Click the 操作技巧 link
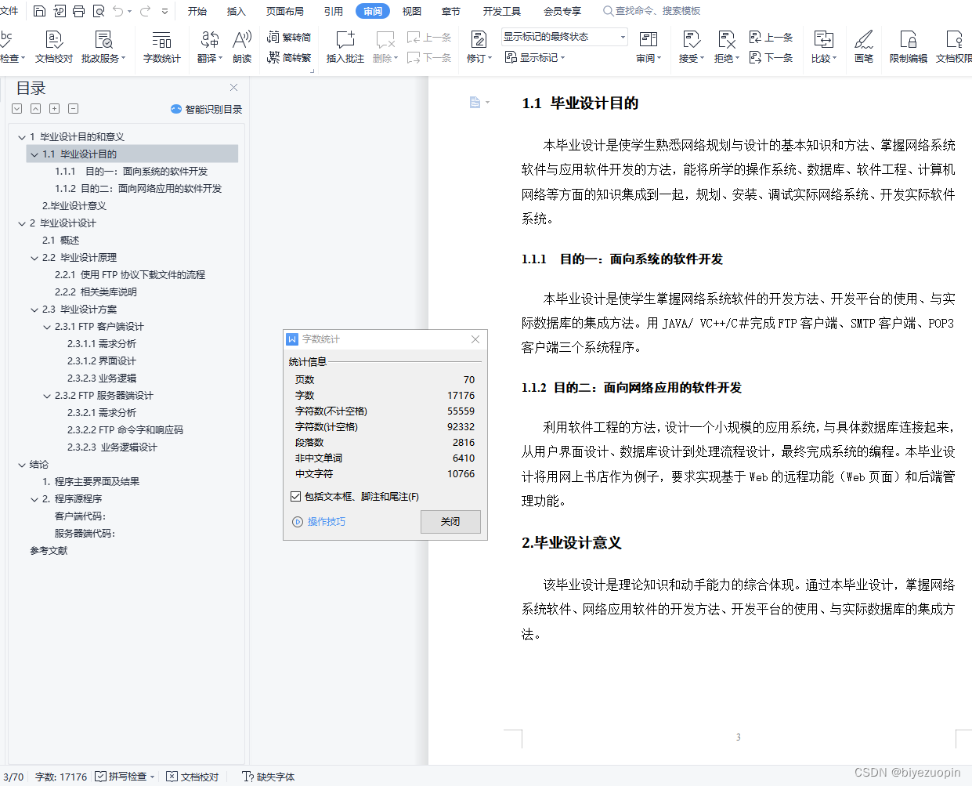The width and height of the screenshot is (972, 786). [x=326, y=522]
